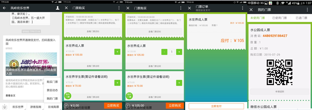Click the 申请退款 button
312x110 pixels.
click(x=280, y=92)
